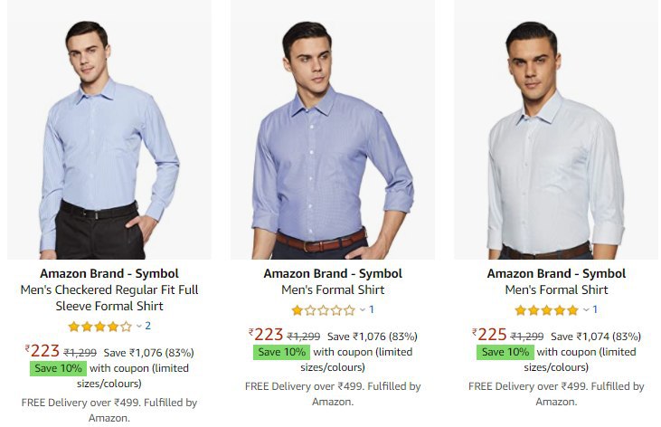Open Men's Checkered Regular Fit shirt title
Image resolution: width=661 pixels, height=427 pixels.
(x=109, y=299)
